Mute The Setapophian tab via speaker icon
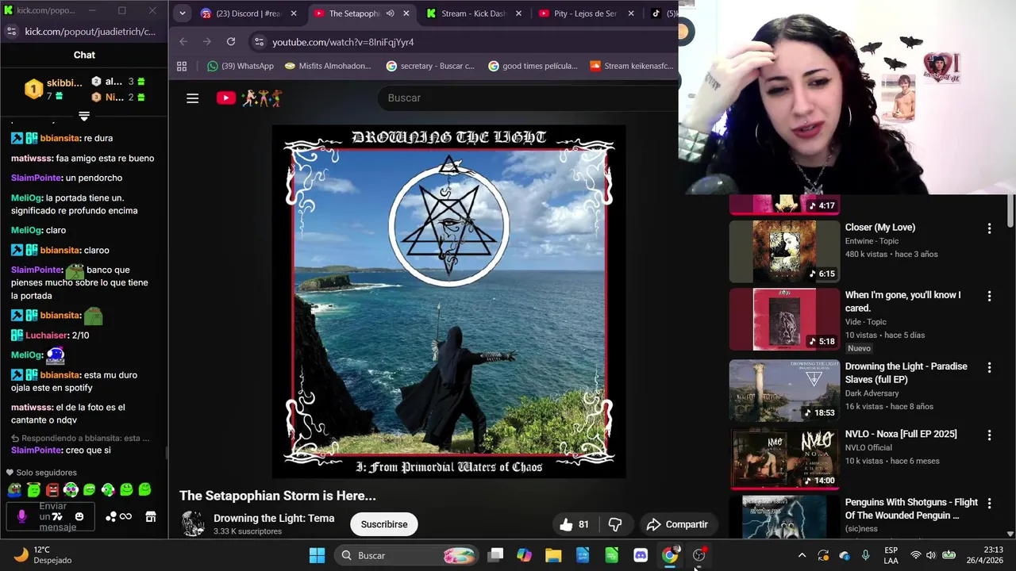1016x571 pixels. pos(390,13)
